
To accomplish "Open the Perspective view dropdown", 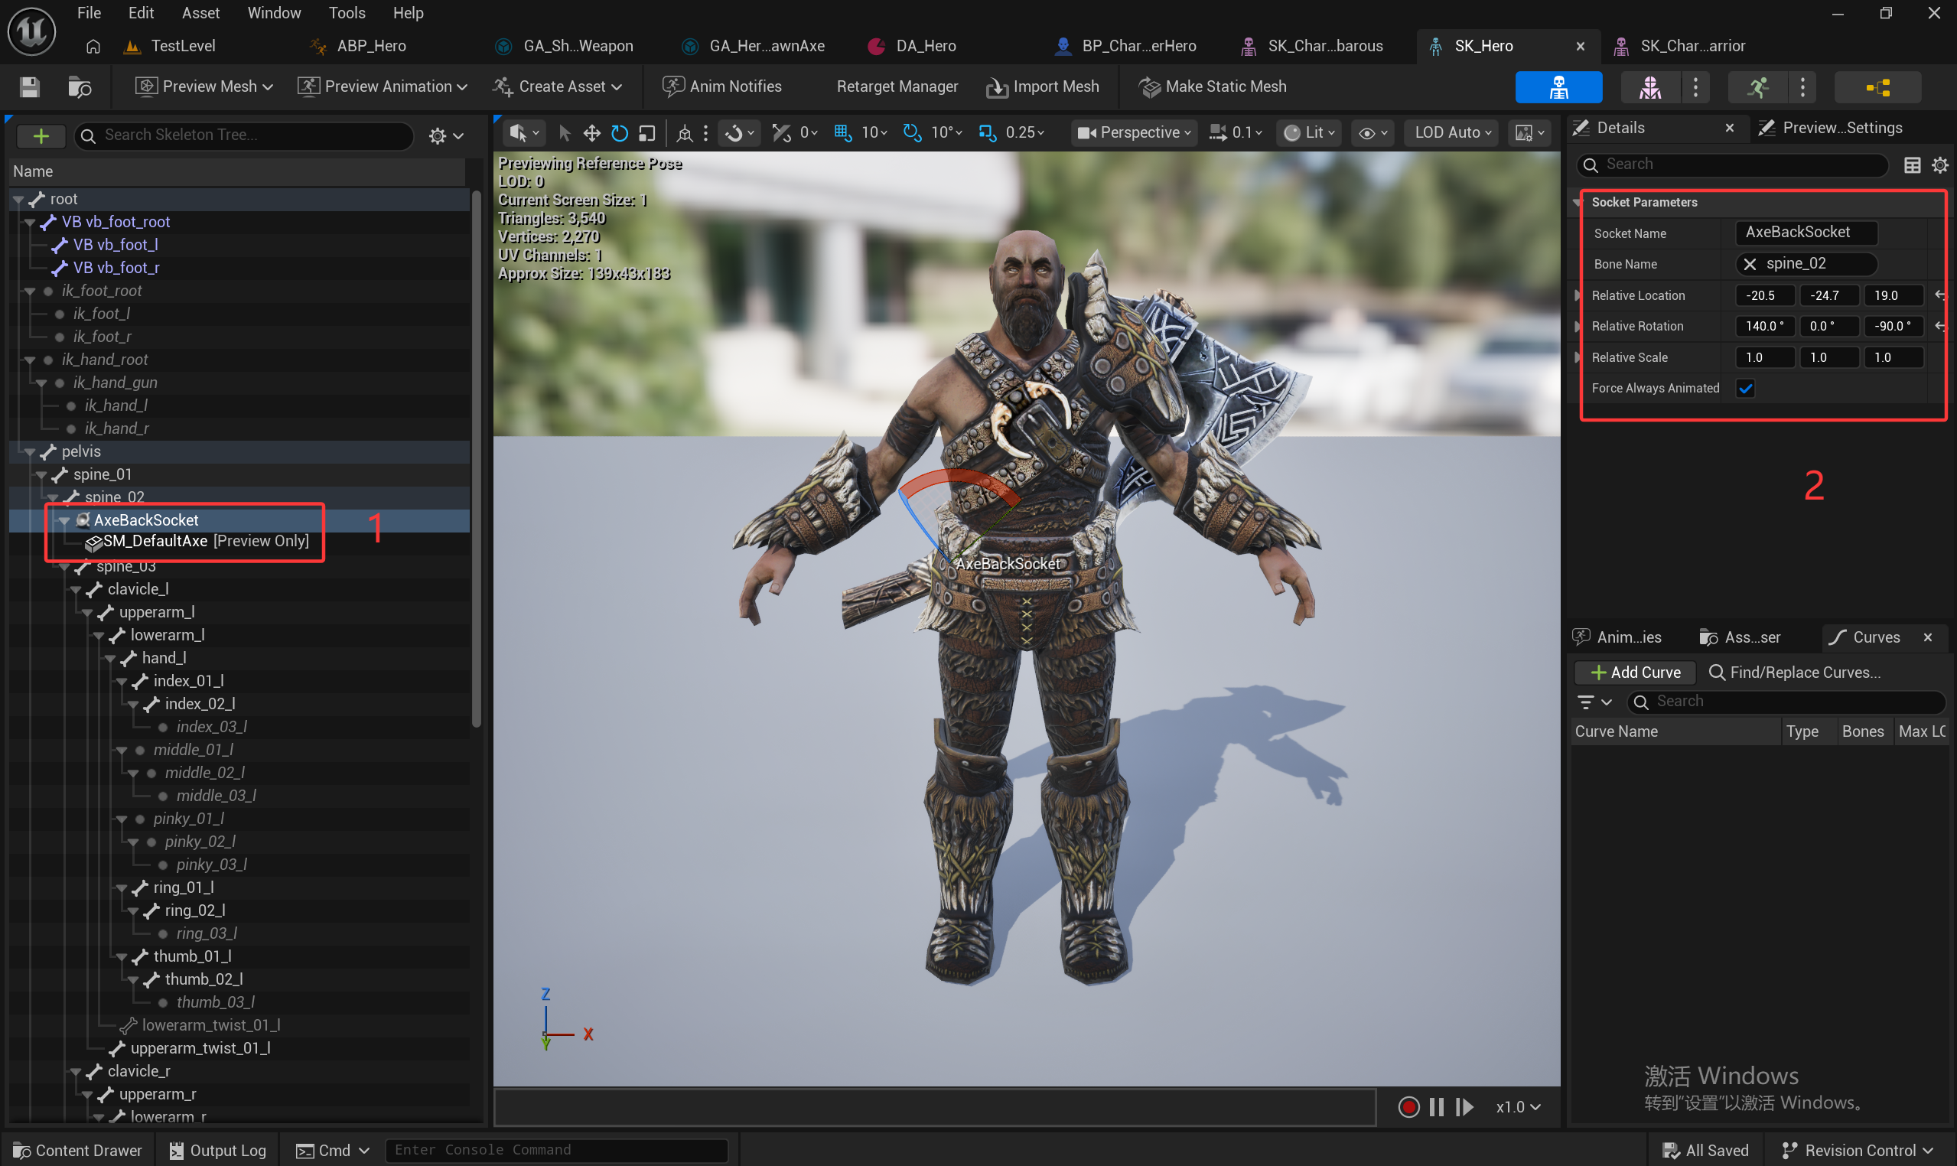I will pyautogui.click(x=1134, y=133).
